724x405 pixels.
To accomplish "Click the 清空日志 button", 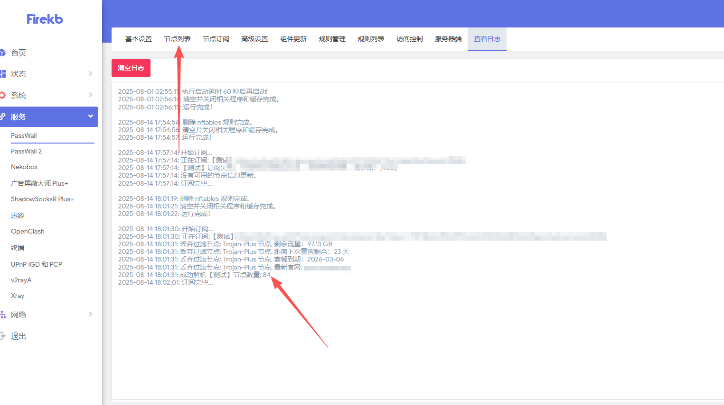I will tap(131, 68).
